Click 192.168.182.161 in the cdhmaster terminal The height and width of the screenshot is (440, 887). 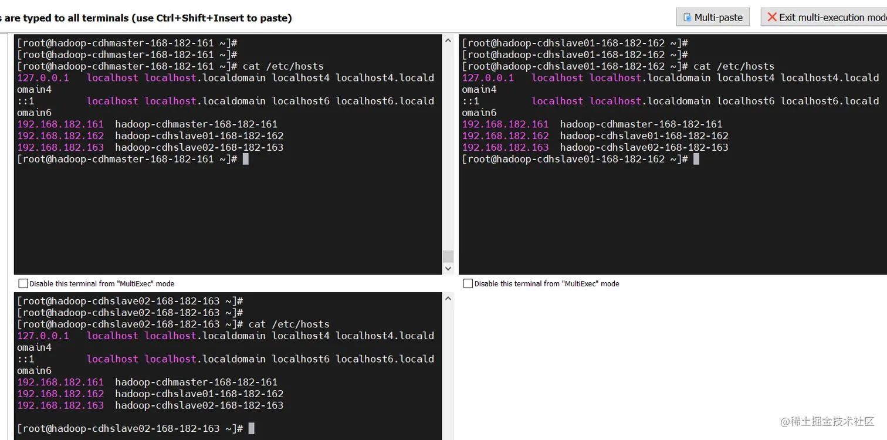coord(60,124)
